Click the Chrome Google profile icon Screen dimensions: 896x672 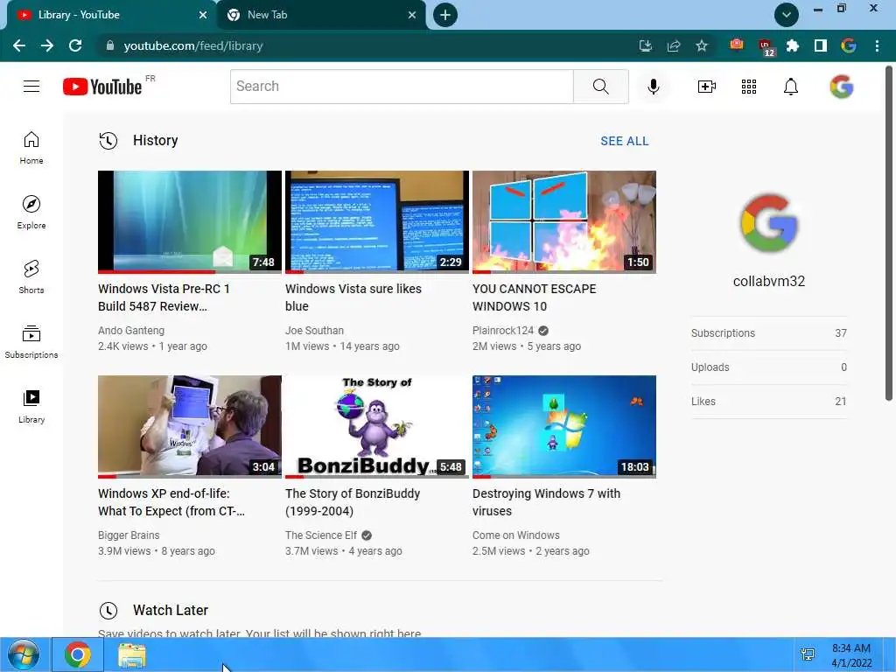(849, 45)
